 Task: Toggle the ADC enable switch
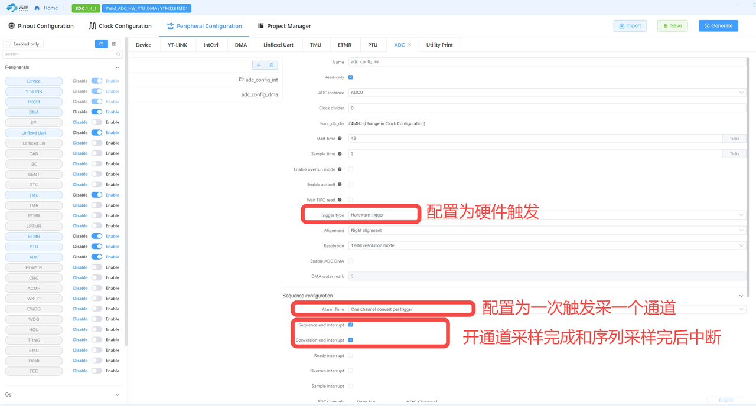(97, 257)
